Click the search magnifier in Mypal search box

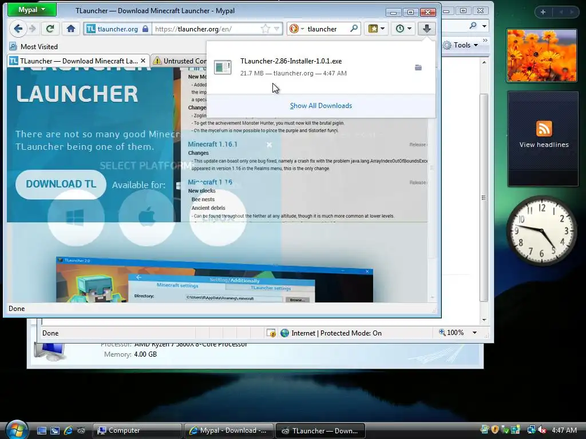[x=354, y=29]
